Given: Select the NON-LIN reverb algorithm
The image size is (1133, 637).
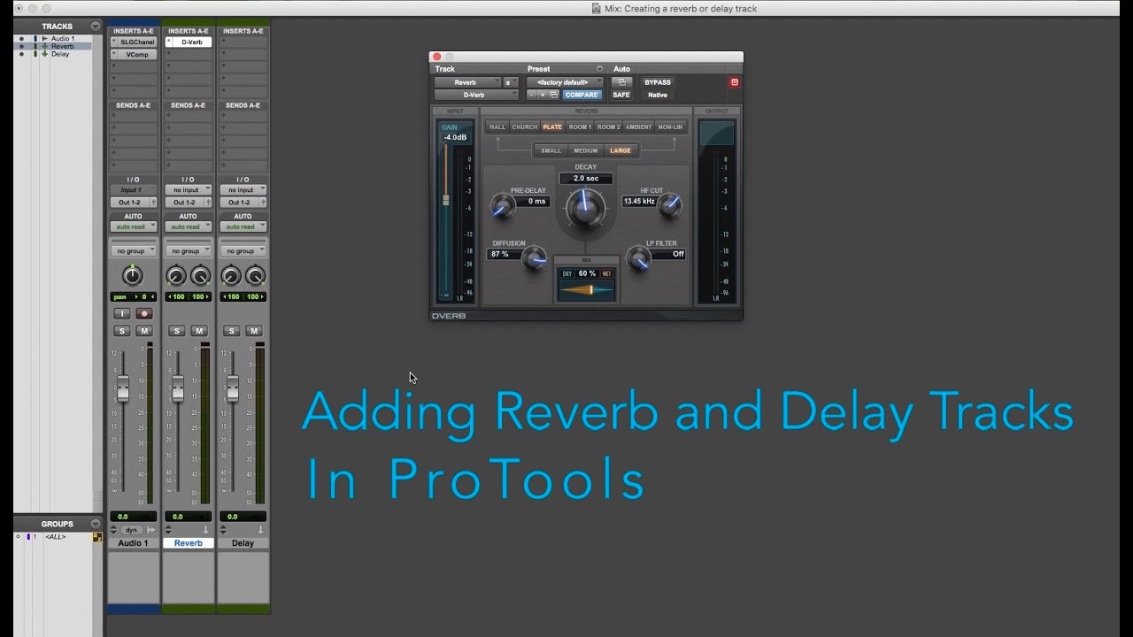Looking at the screenshot, I should coord(670,127).
